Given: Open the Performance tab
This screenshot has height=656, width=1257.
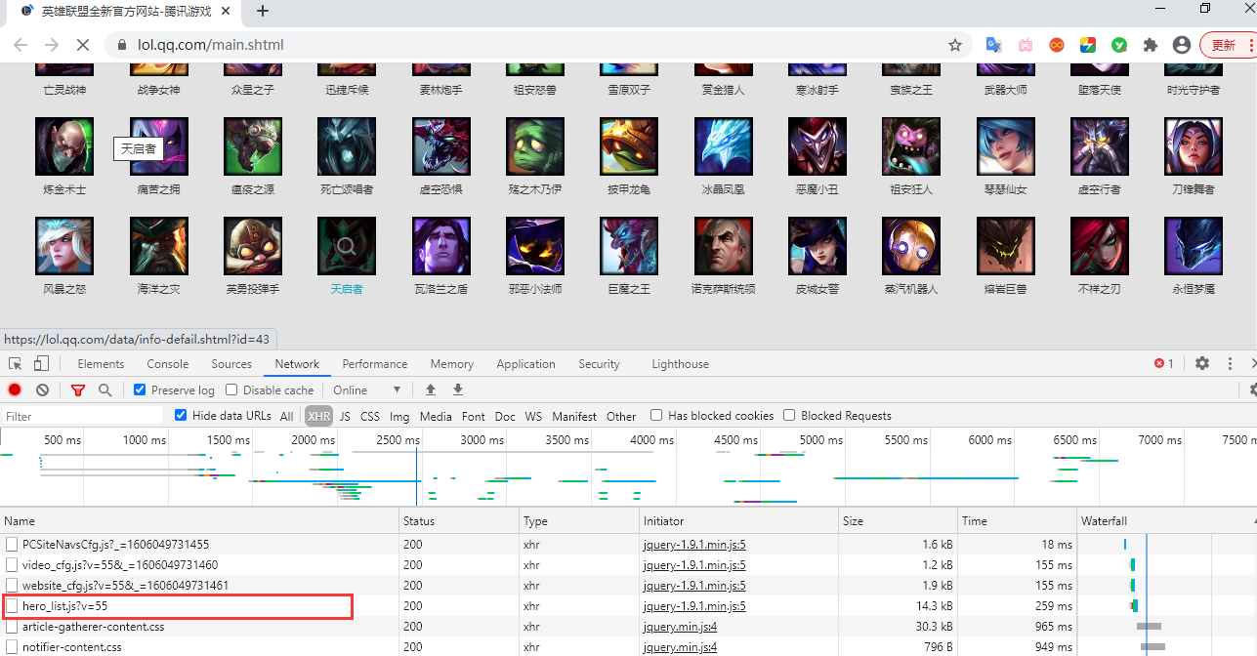Looking at the screenshot, I should pyautogui.click(x=375, y=364).
